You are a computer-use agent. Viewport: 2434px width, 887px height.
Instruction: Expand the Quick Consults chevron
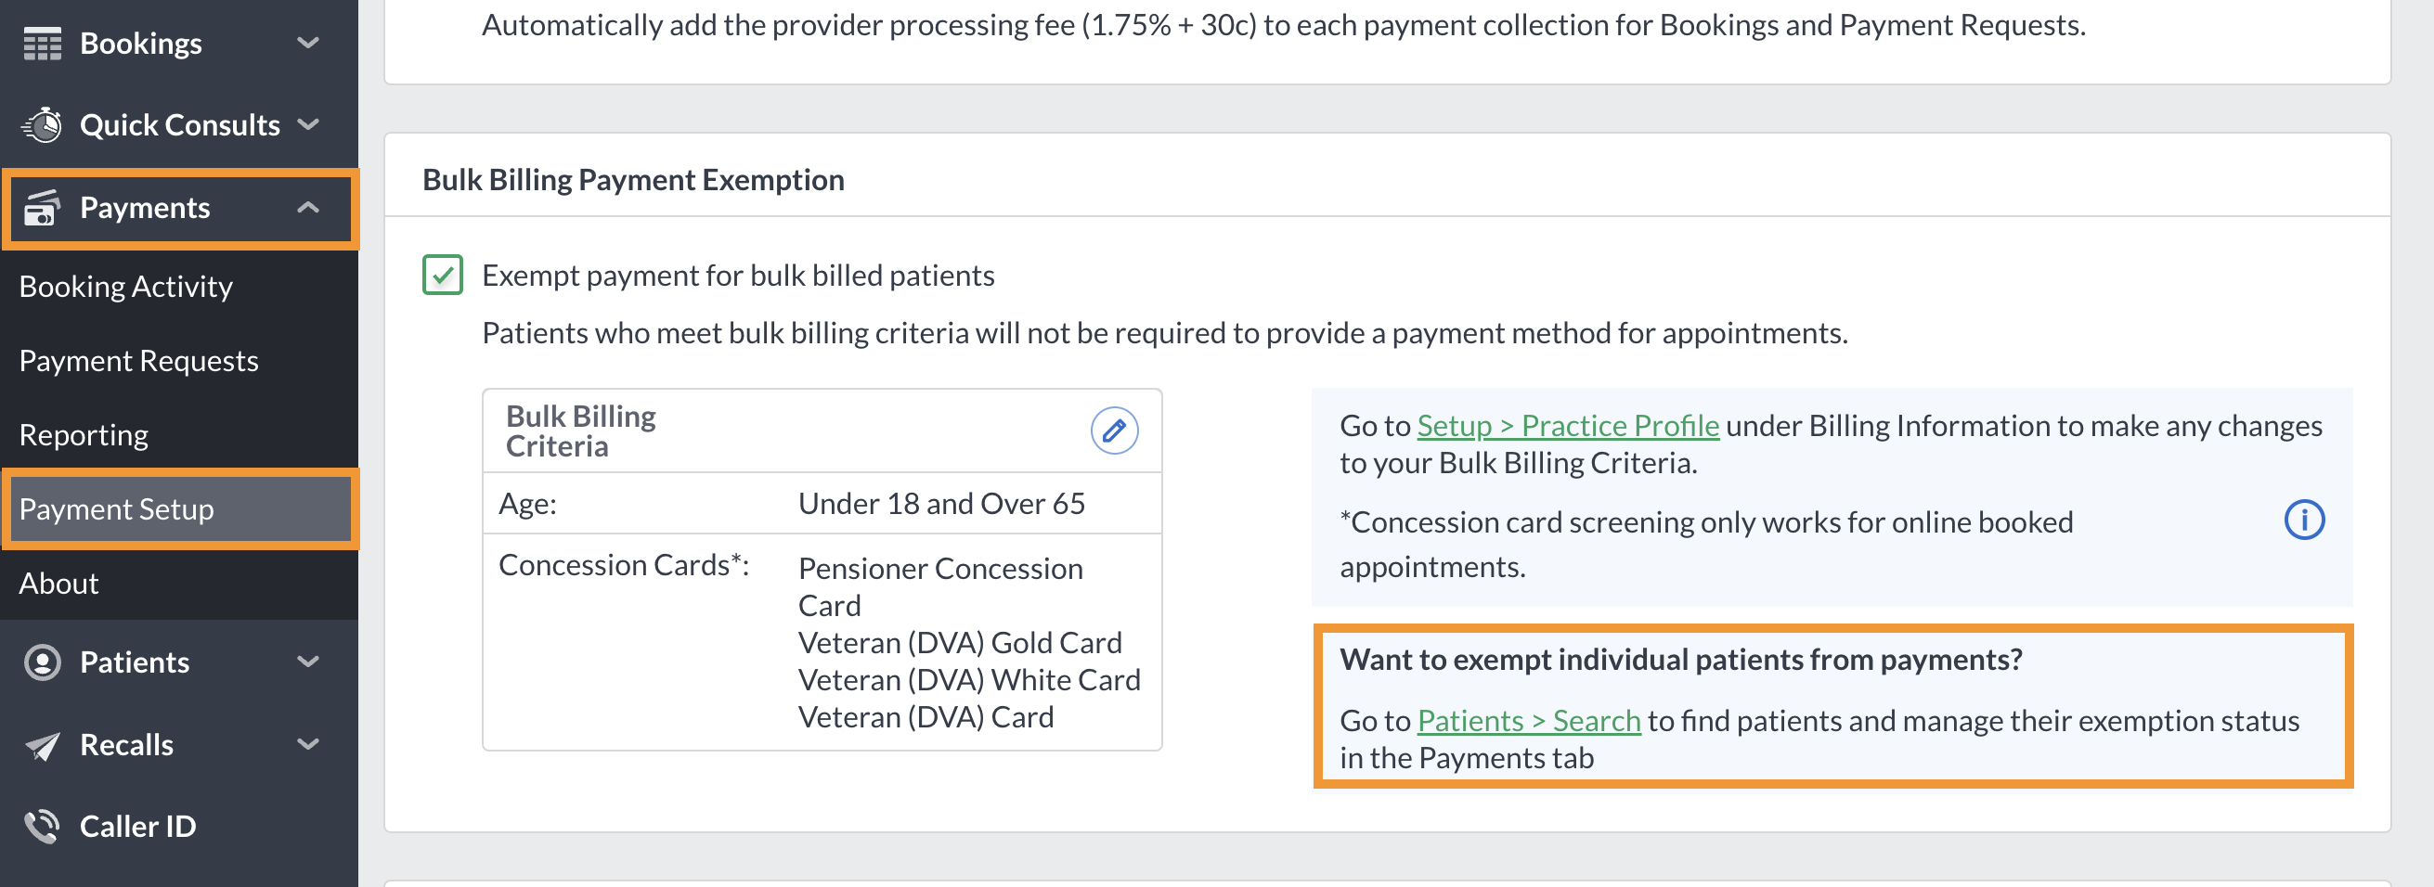308,124
